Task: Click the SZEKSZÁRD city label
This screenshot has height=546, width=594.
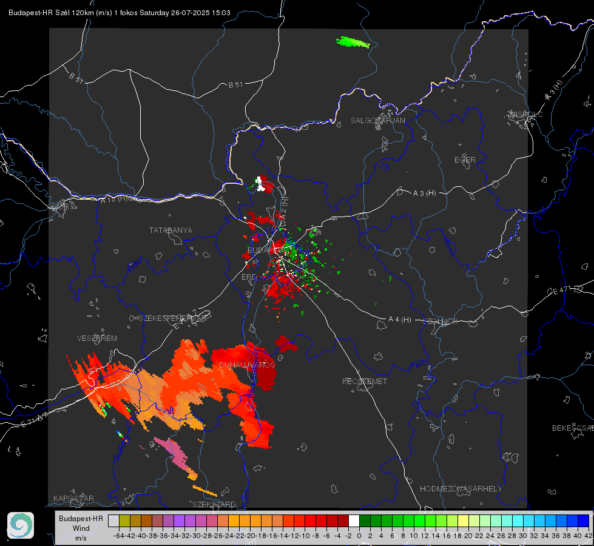Action: click(x=214, y=504)
